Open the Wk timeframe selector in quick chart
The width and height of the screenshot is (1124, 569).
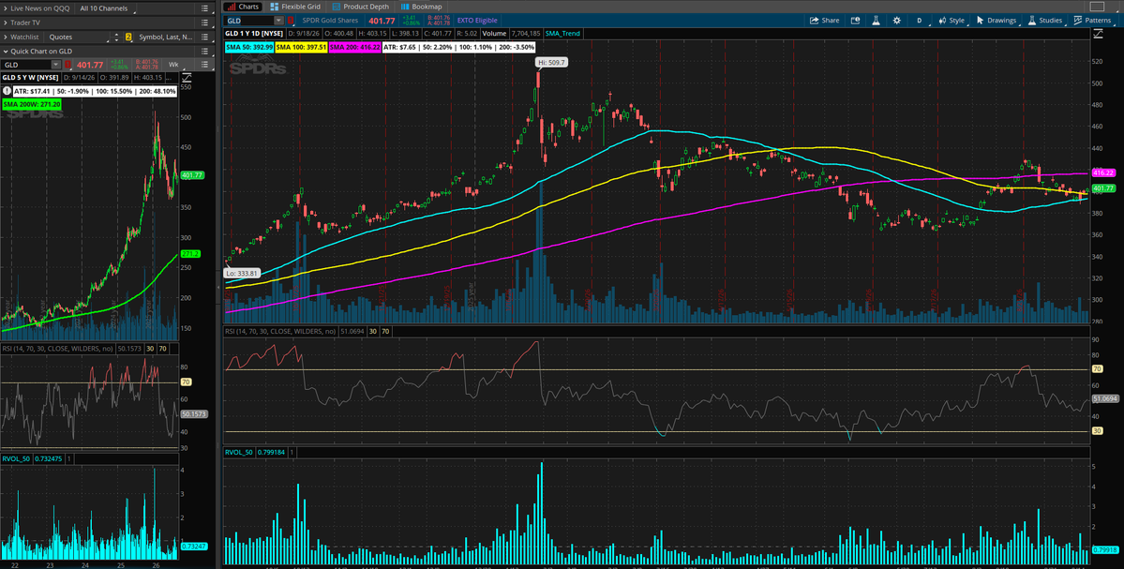pos(172,65)
